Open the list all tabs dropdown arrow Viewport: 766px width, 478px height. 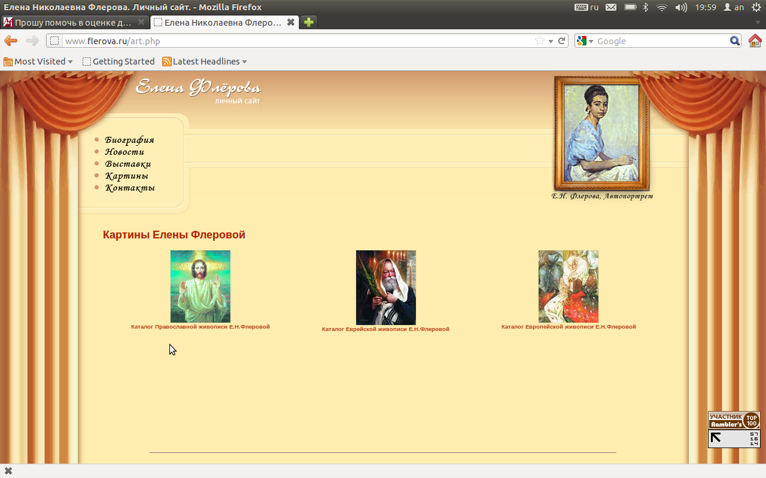click(758, 22)
